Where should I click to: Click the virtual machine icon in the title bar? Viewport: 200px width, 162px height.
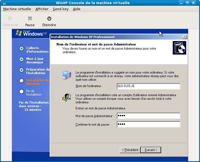pyautogui.click(x=3, y=3)
